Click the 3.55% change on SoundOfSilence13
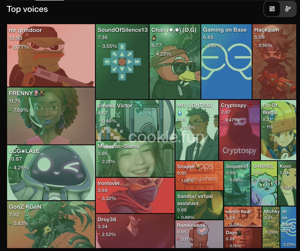Image resolution: width=300 pixels, height=251 pixels. (x=109, y=46)
